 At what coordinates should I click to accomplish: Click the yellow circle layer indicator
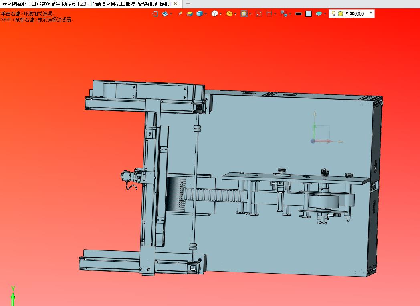click(340, 14)
